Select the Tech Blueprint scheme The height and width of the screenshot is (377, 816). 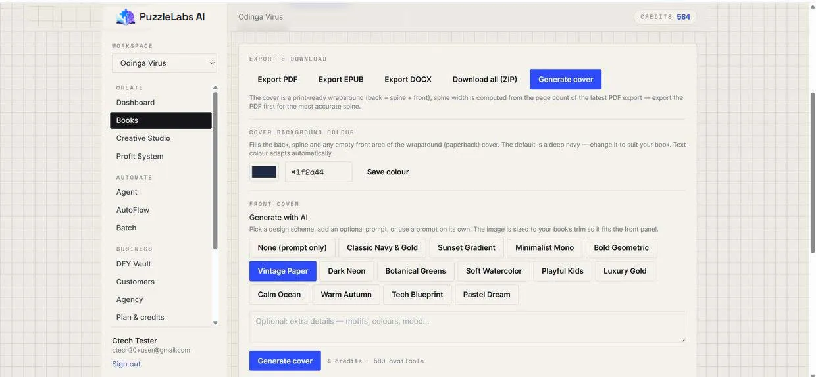(x=418, y=294)
